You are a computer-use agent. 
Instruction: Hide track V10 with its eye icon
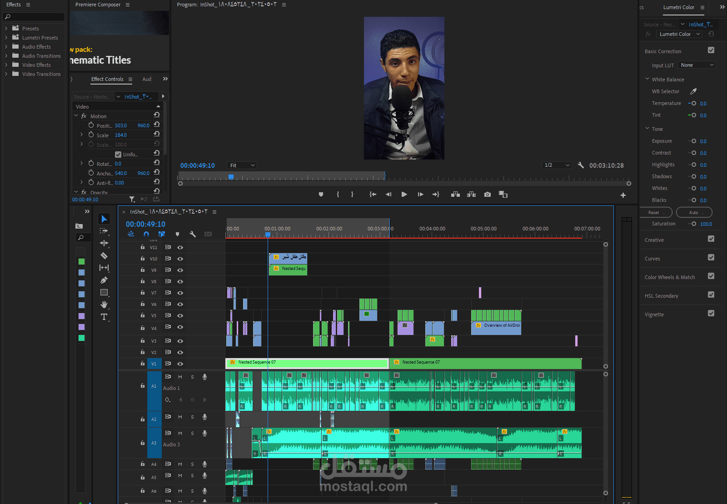tap(180, 259)
